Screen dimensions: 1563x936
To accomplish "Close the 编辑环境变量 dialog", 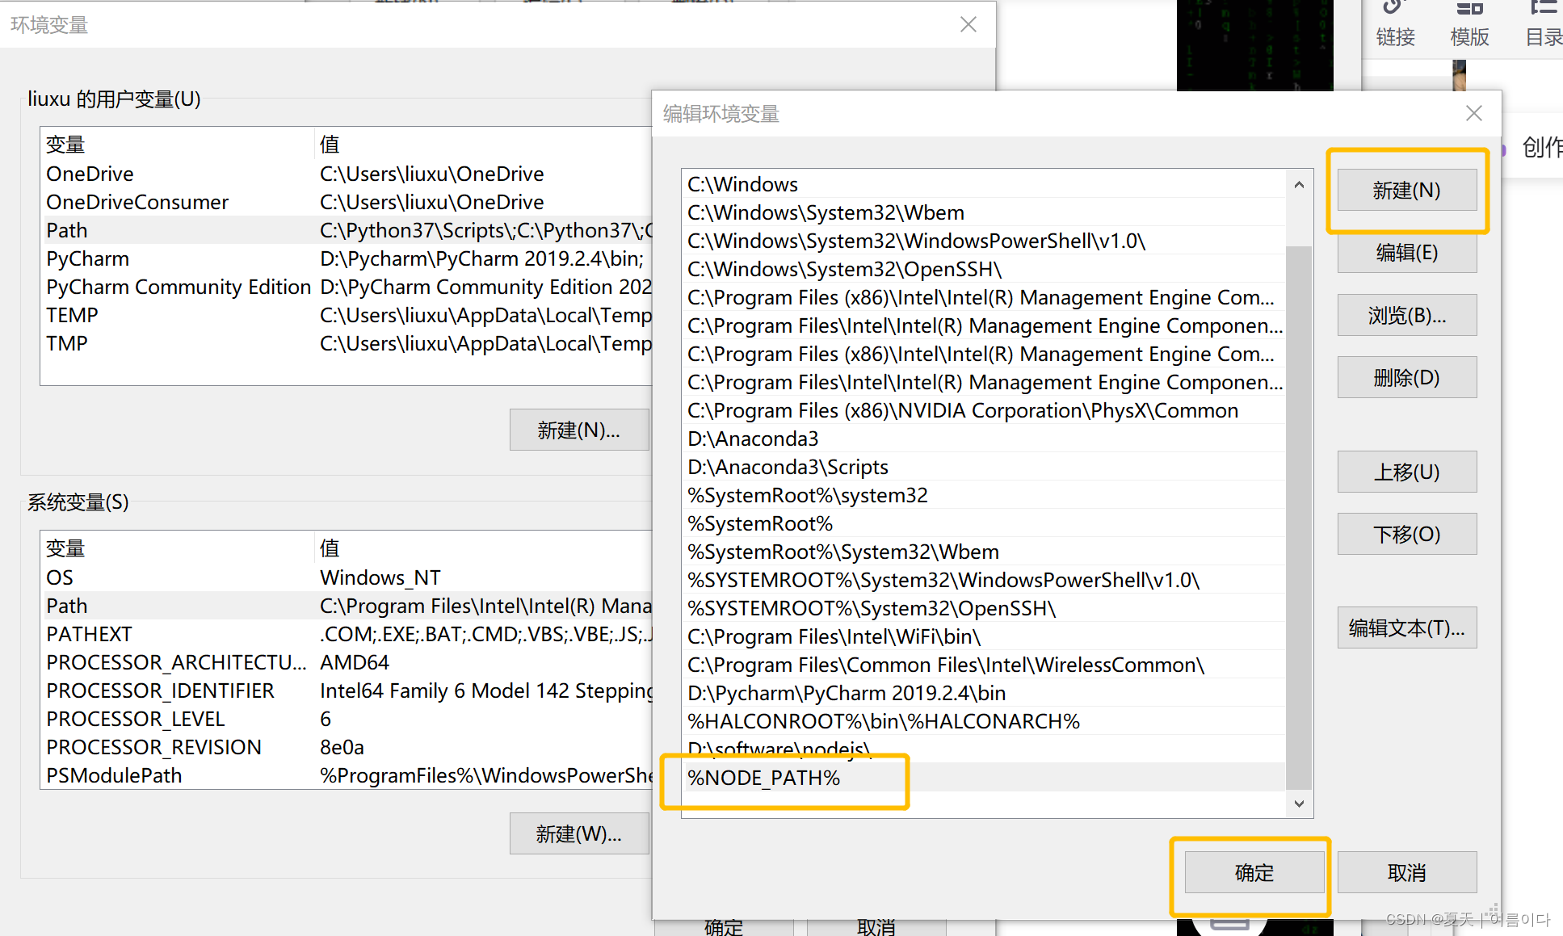I will pyautogui.click(x=1473, y=114).
